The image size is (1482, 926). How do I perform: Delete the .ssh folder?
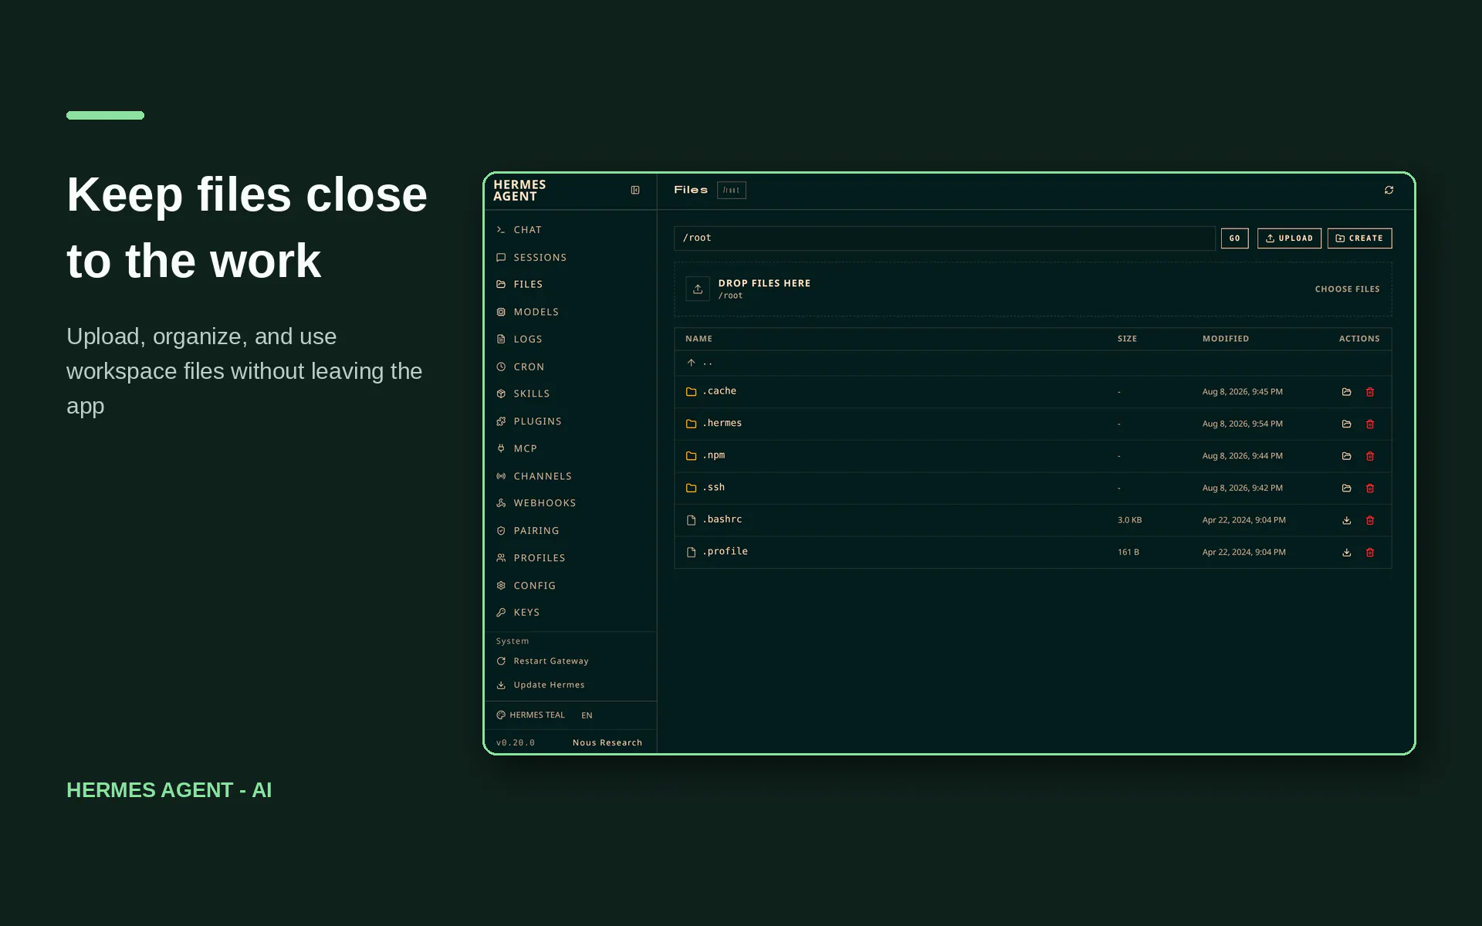[1370, 488]
